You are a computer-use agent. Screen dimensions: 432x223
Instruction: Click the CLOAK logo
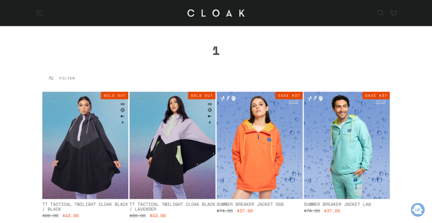[x=216, y=13]
